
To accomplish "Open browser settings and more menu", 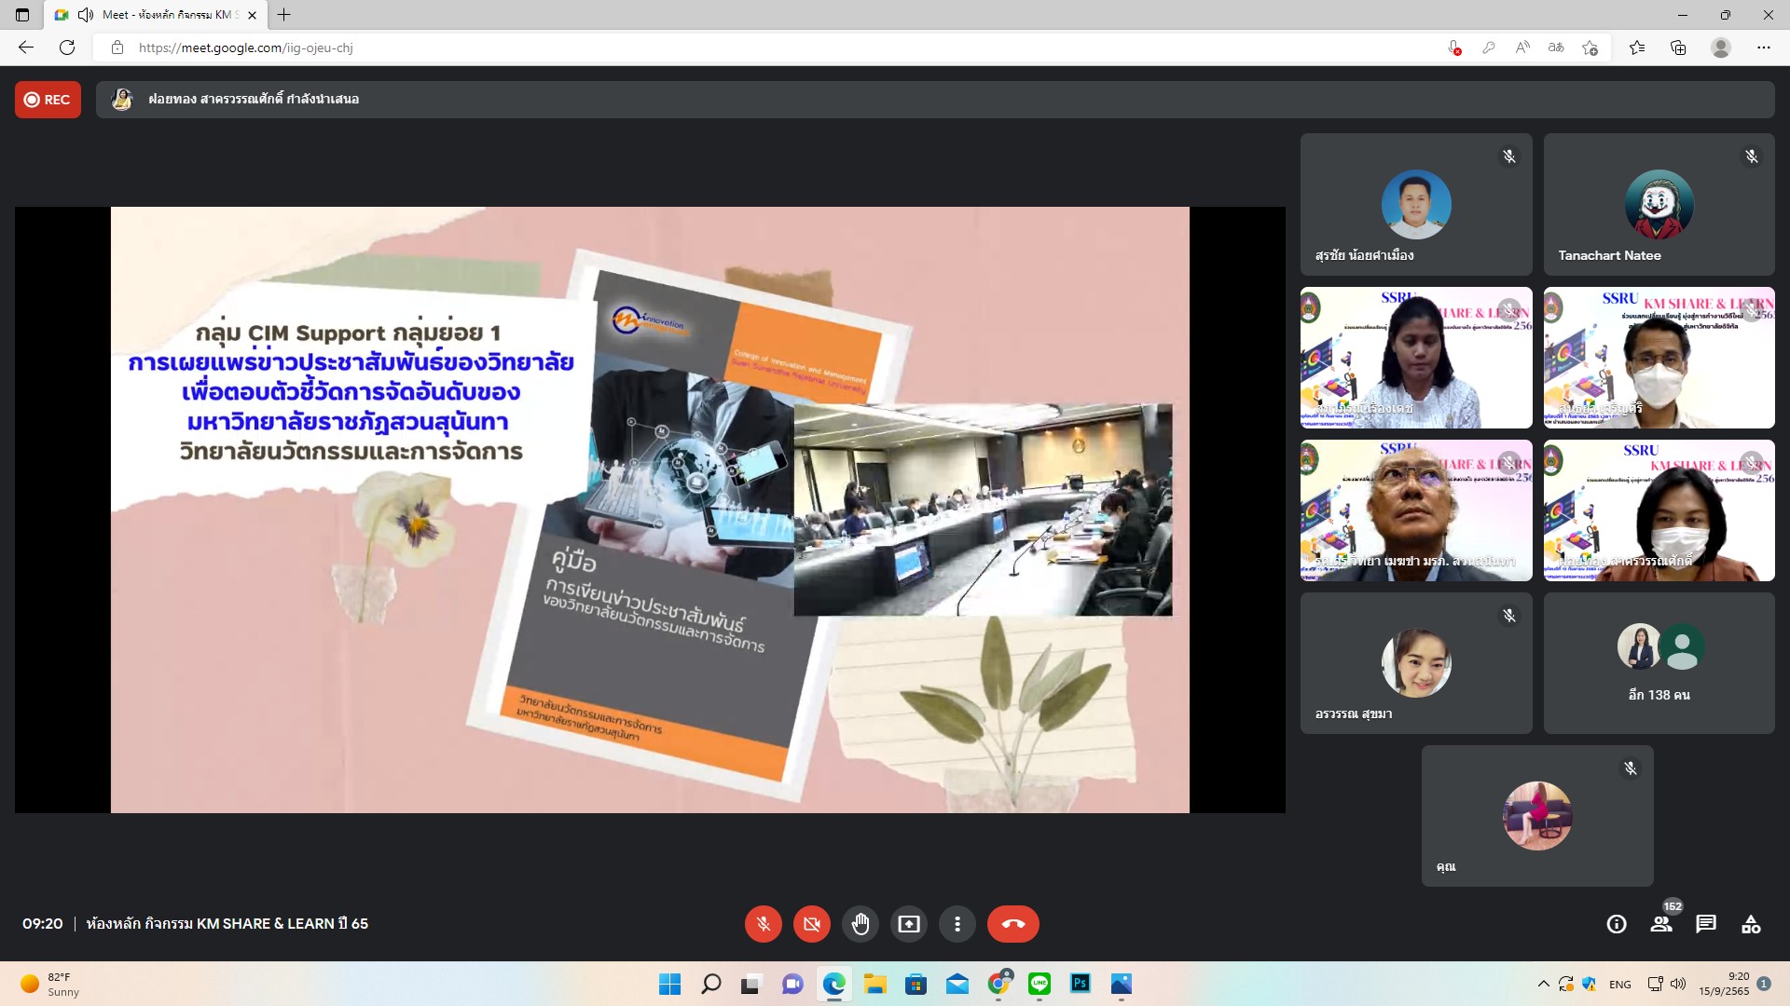I will 1763,48.
